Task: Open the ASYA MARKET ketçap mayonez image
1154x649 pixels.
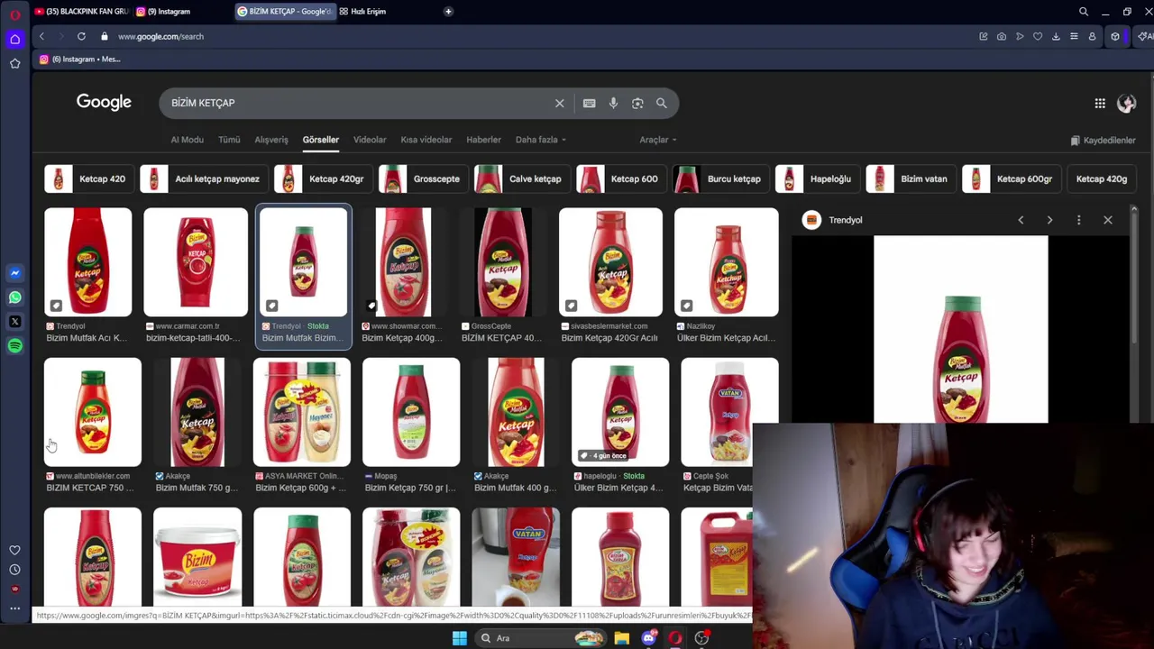Action: pos(302,412)
